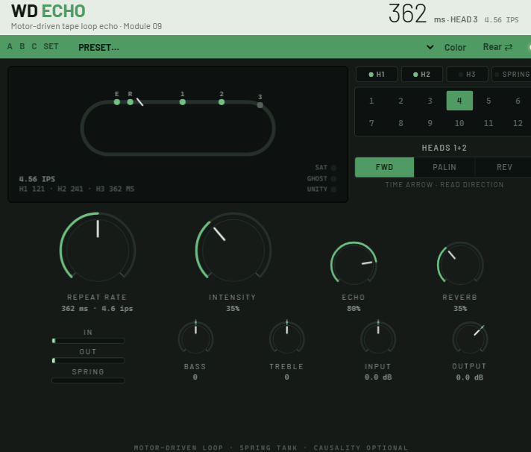Select active mode number 4
531x452 pixels.
tap(459, 101)
